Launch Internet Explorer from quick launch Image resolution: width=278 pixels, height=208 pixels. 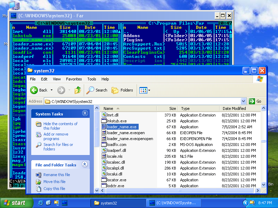tap(40, 203)
